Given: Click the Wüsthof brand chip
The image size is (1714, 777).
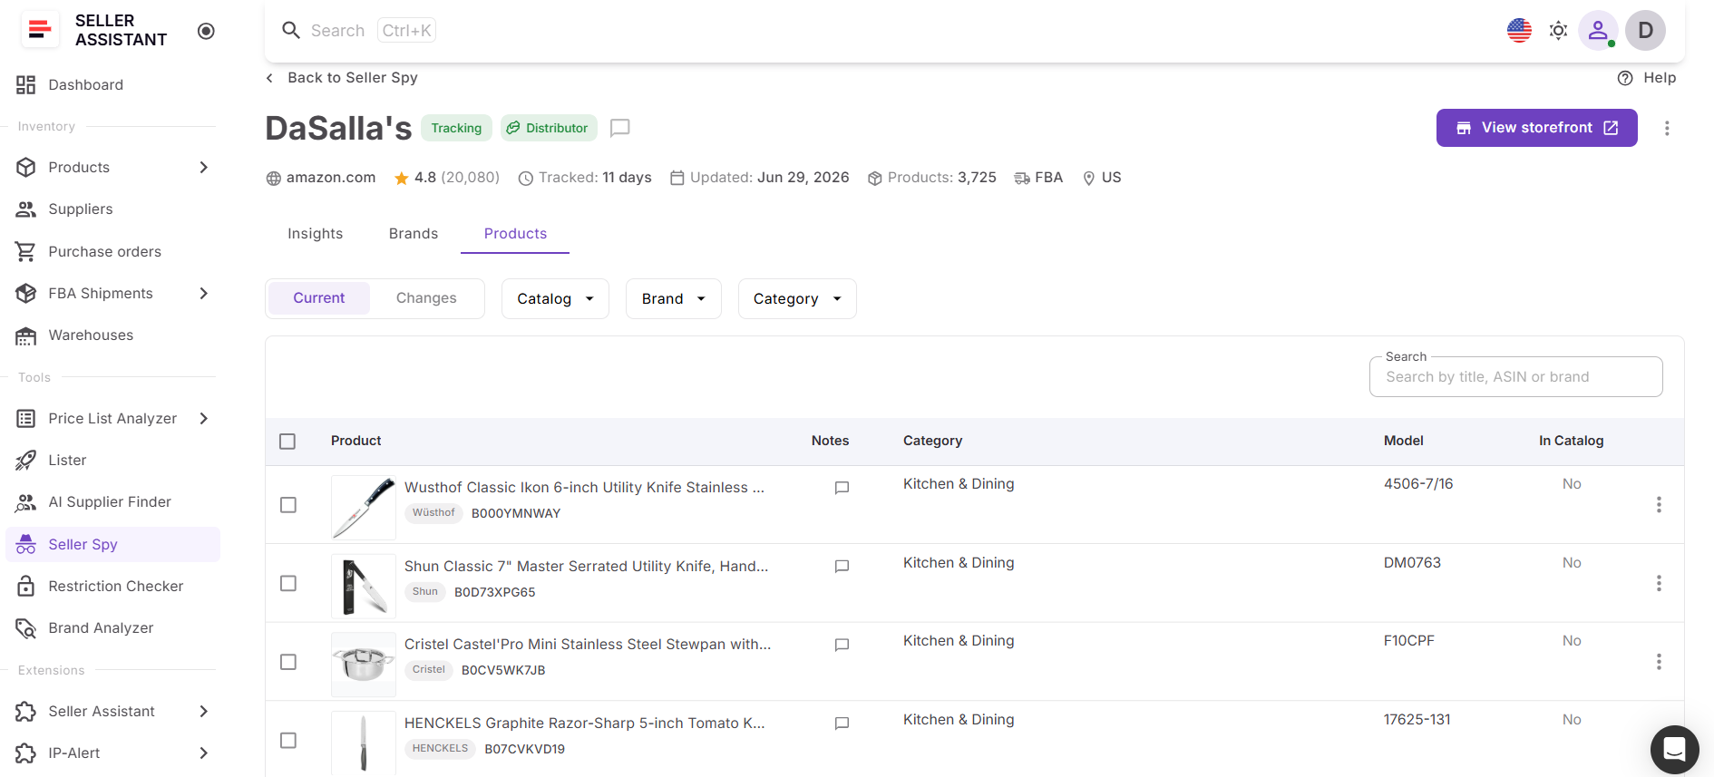Looking at the screenshot, I should pos(433,513).
